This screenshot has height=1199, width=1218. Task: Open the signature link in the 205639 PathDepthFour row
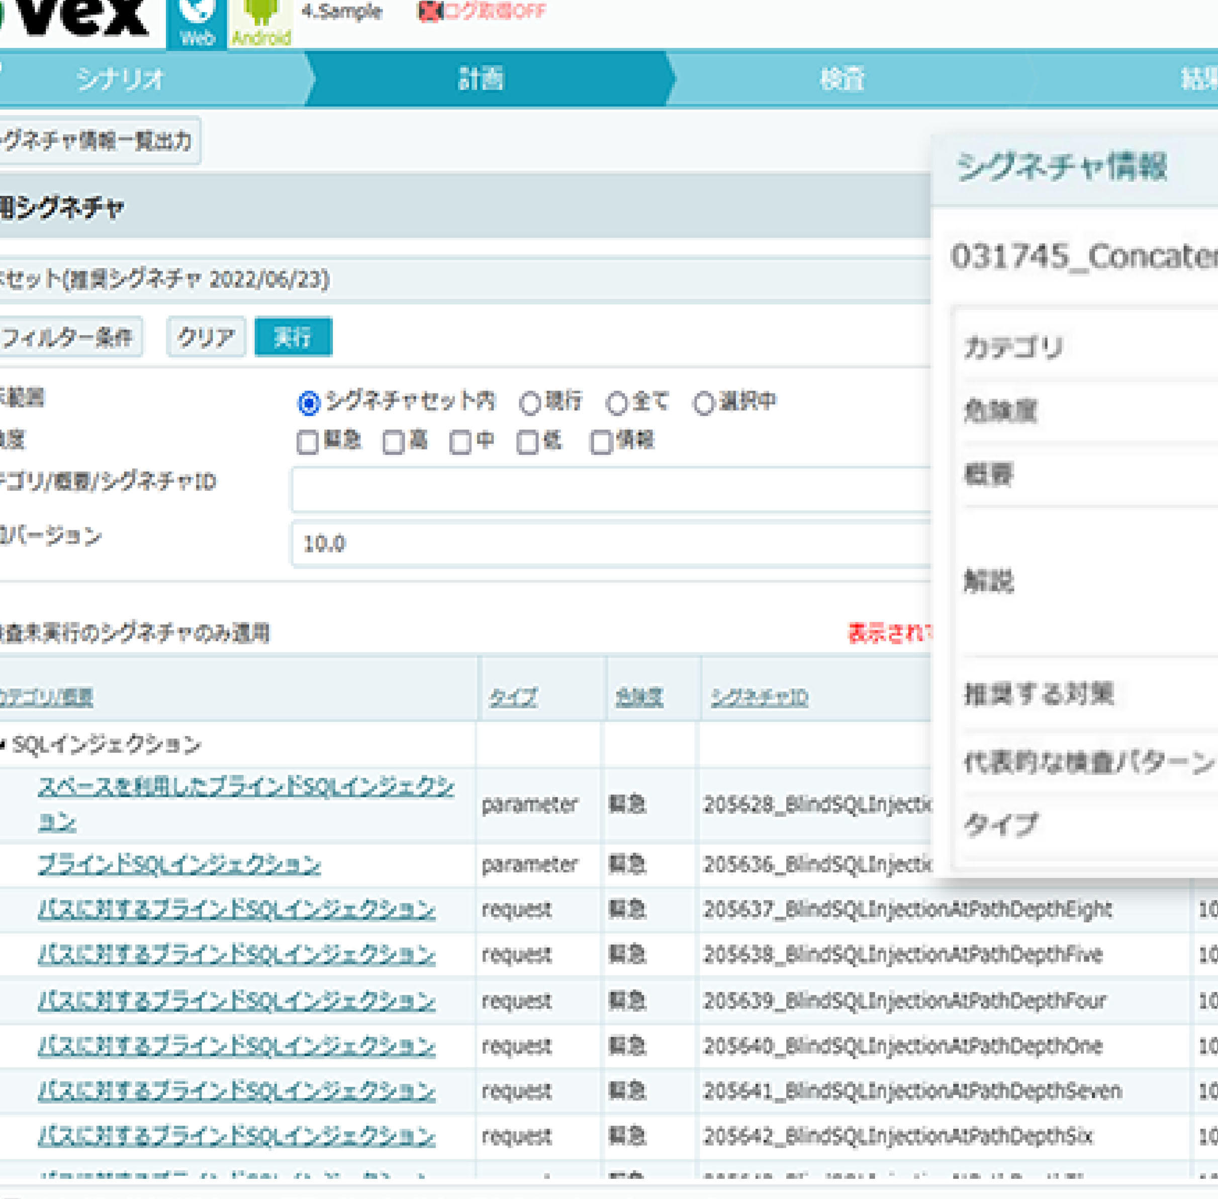click(x=236, y=1000)
